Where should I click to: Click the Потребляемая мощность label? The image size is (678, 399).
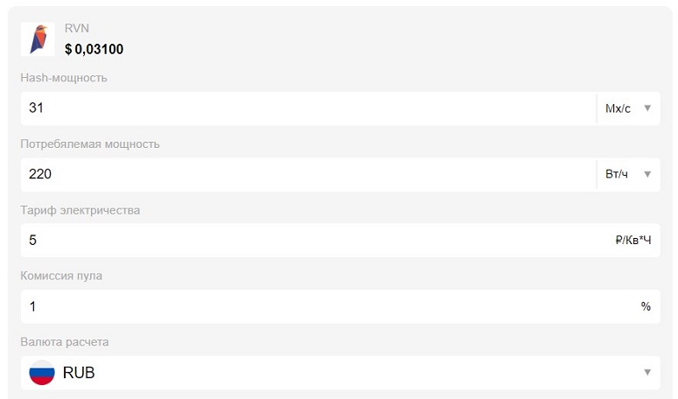[90, 143]
